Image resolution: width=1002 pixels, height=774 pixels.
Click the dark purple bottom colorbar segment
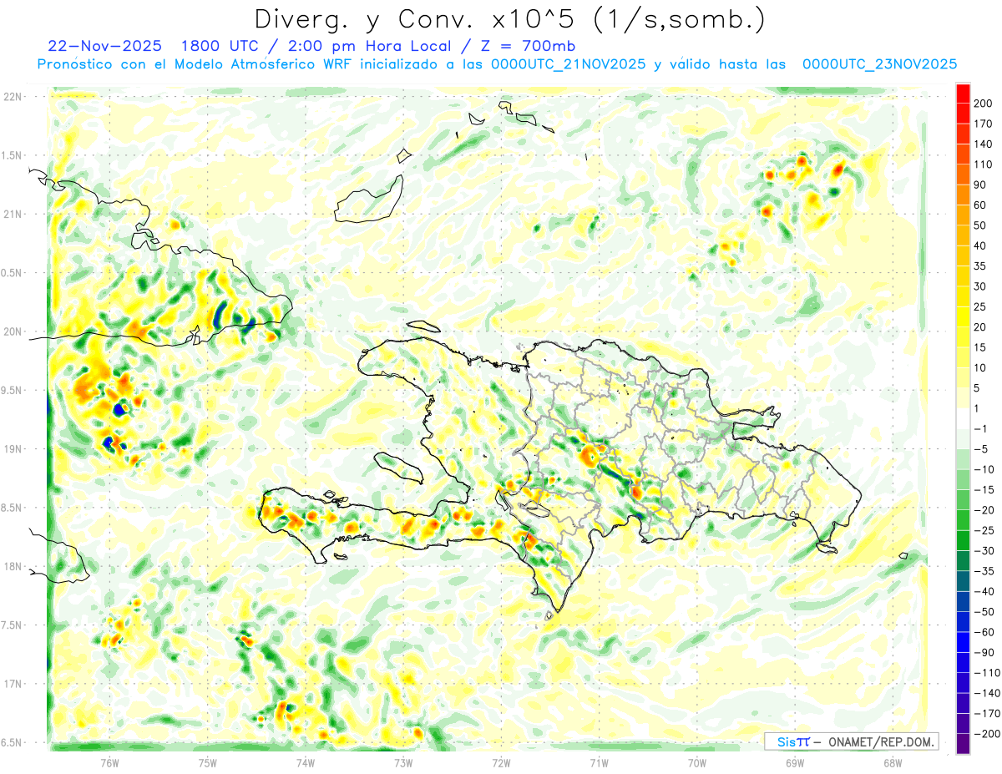tap(963, 743)
